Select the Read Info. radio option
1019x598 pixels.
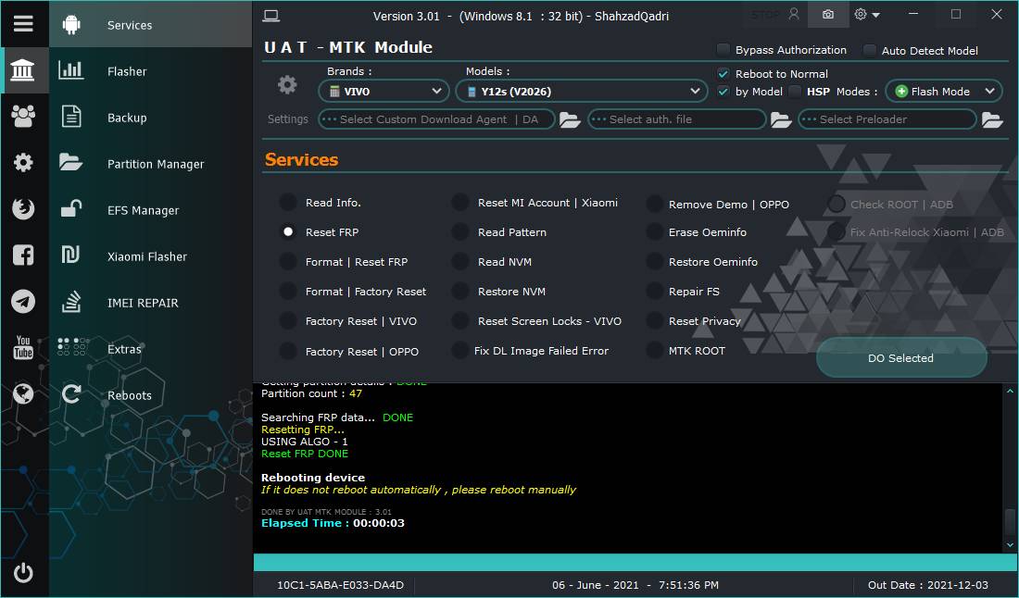tap(288, 203)
